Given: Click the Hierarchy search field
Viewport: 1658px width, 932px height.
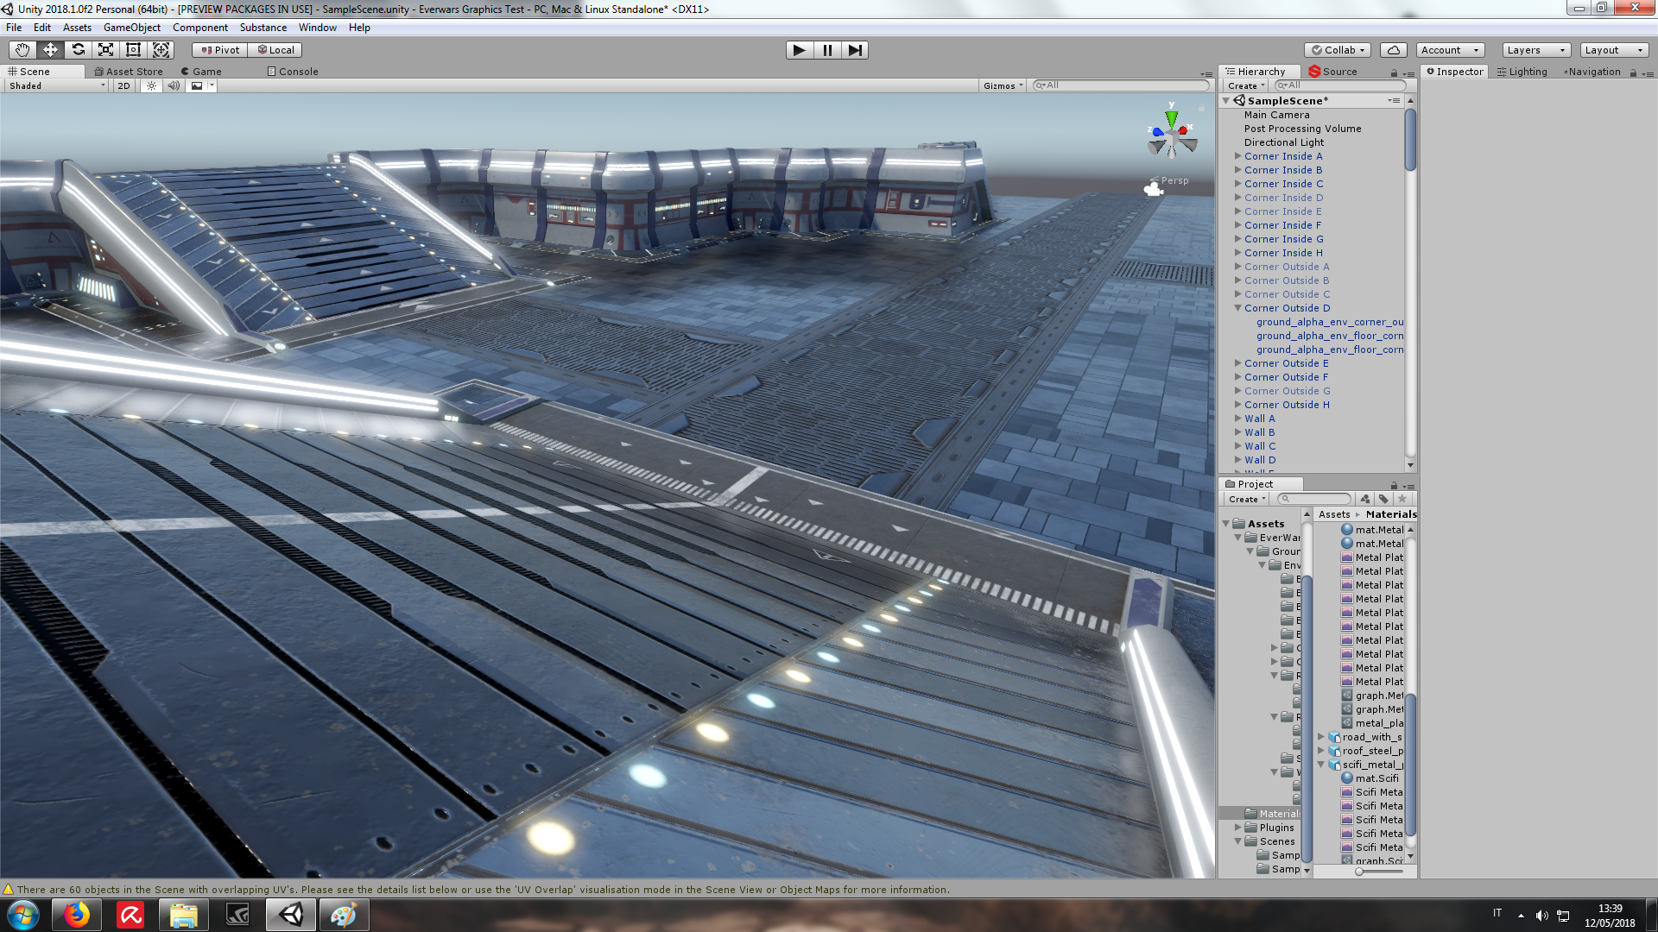Looking at the screenshot, I should (1342, 85).
